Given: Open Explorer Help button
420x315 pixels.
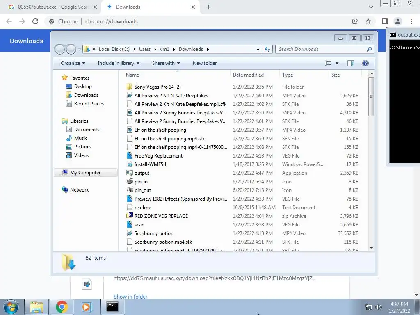Looking at the screenshot, I should (x=365, y=63).
